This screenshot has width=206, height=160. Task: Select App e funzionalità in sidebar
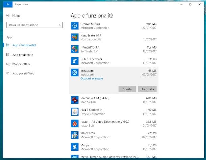(24, 45)
